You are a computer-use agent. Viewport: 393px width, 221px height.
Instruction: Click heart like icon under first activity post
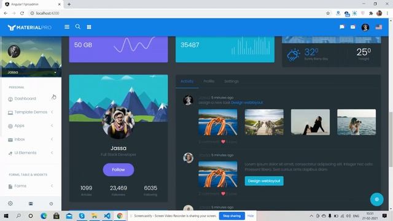pyautogui.click(x=223, y=142)
